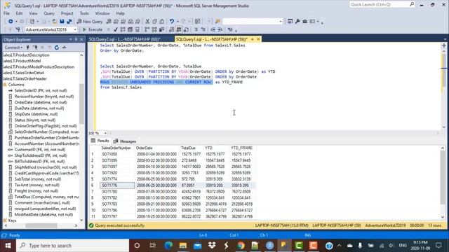The height and width of the screenshot is (252, 449).
Task: Switch to the SQLQuery2.sql tab
Action: (x=124, y=39)
